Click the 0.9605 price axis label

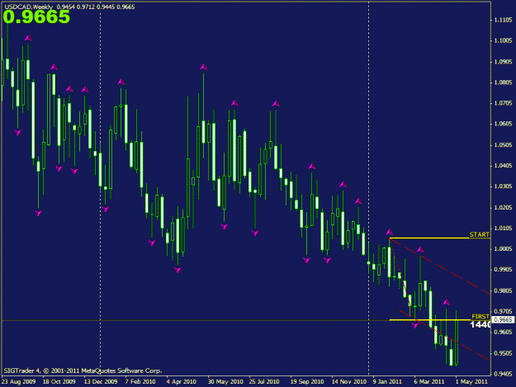pyautogui.click(x=503, y=332)
